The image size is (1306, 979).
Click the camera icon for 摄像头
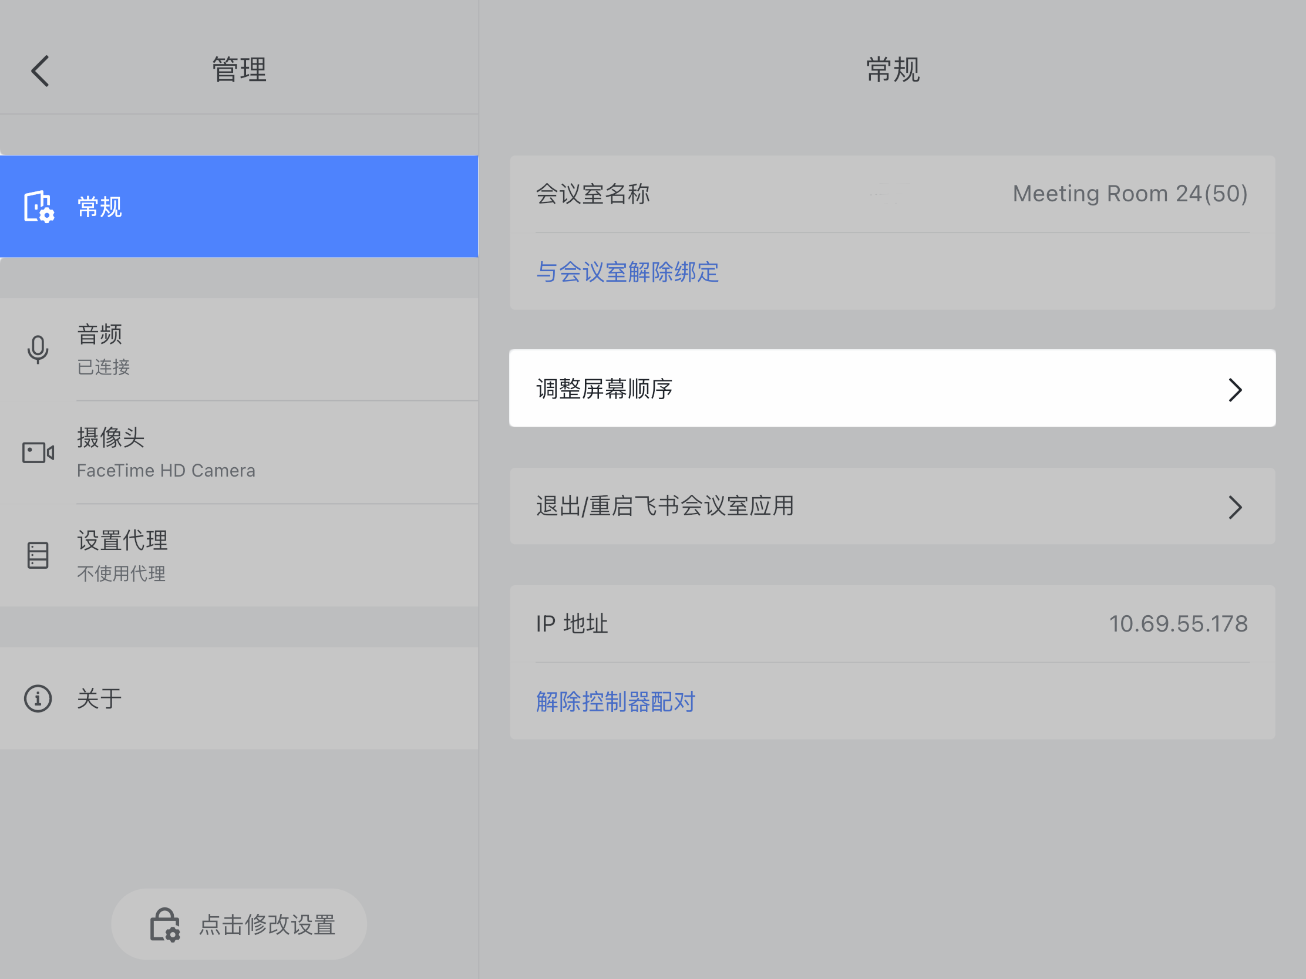point(38,453)
